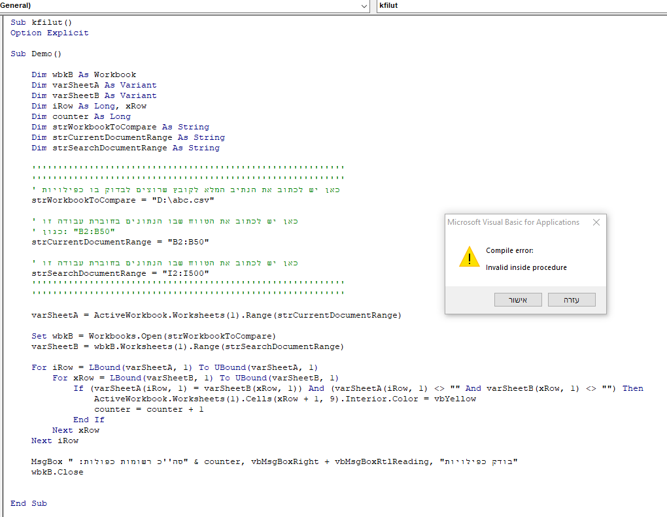
Task: Click the אישור (OK) button in the error dialog
Action: coord(518,300)
